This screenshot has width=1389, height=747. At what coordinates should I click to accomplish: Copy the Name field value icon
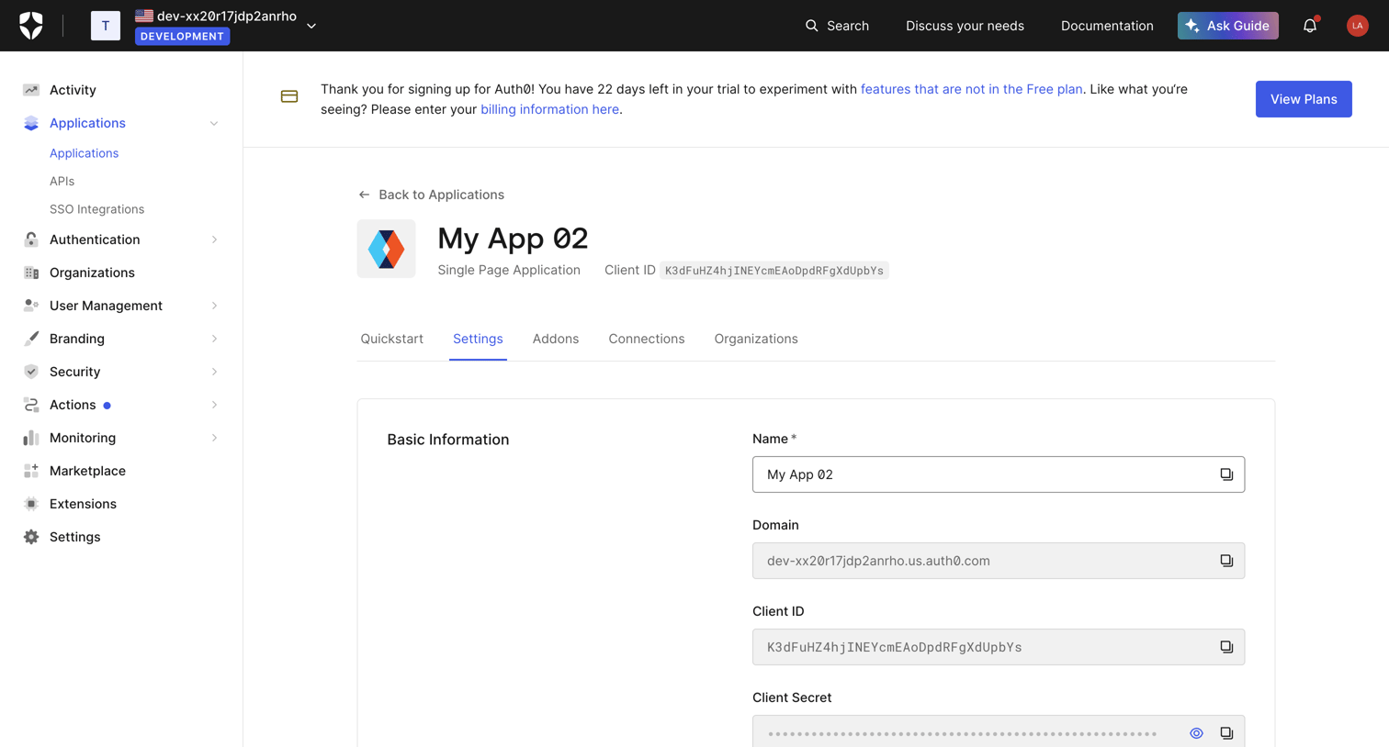1226,474
